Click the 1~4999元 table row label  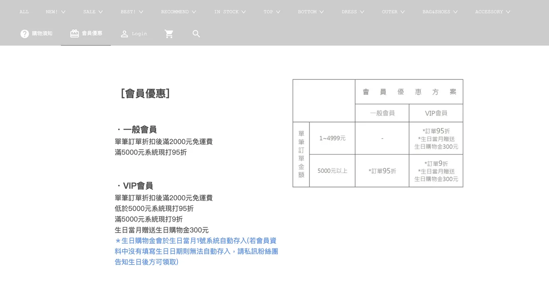click(x=332, y=138)
